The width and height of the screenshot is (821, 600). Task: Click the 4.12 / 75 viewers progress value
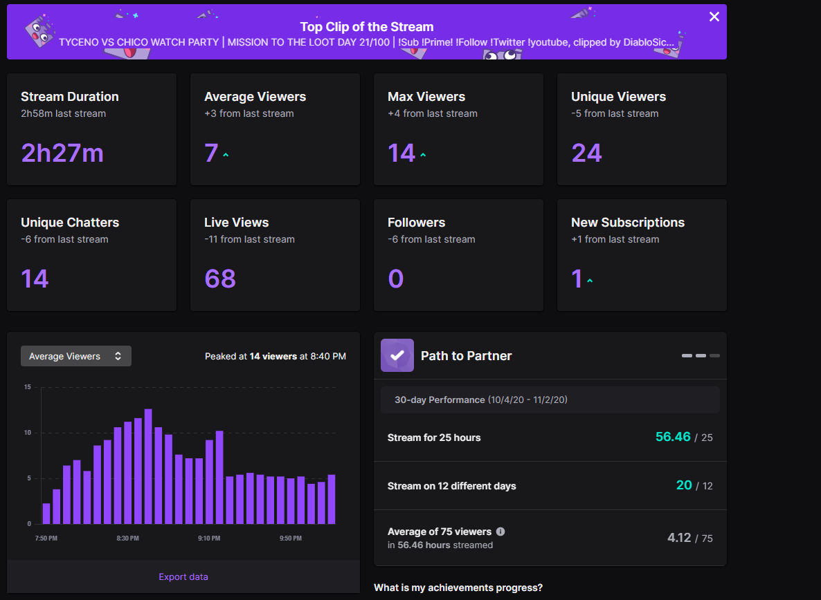pyautogui.click(x=689, y=538)
